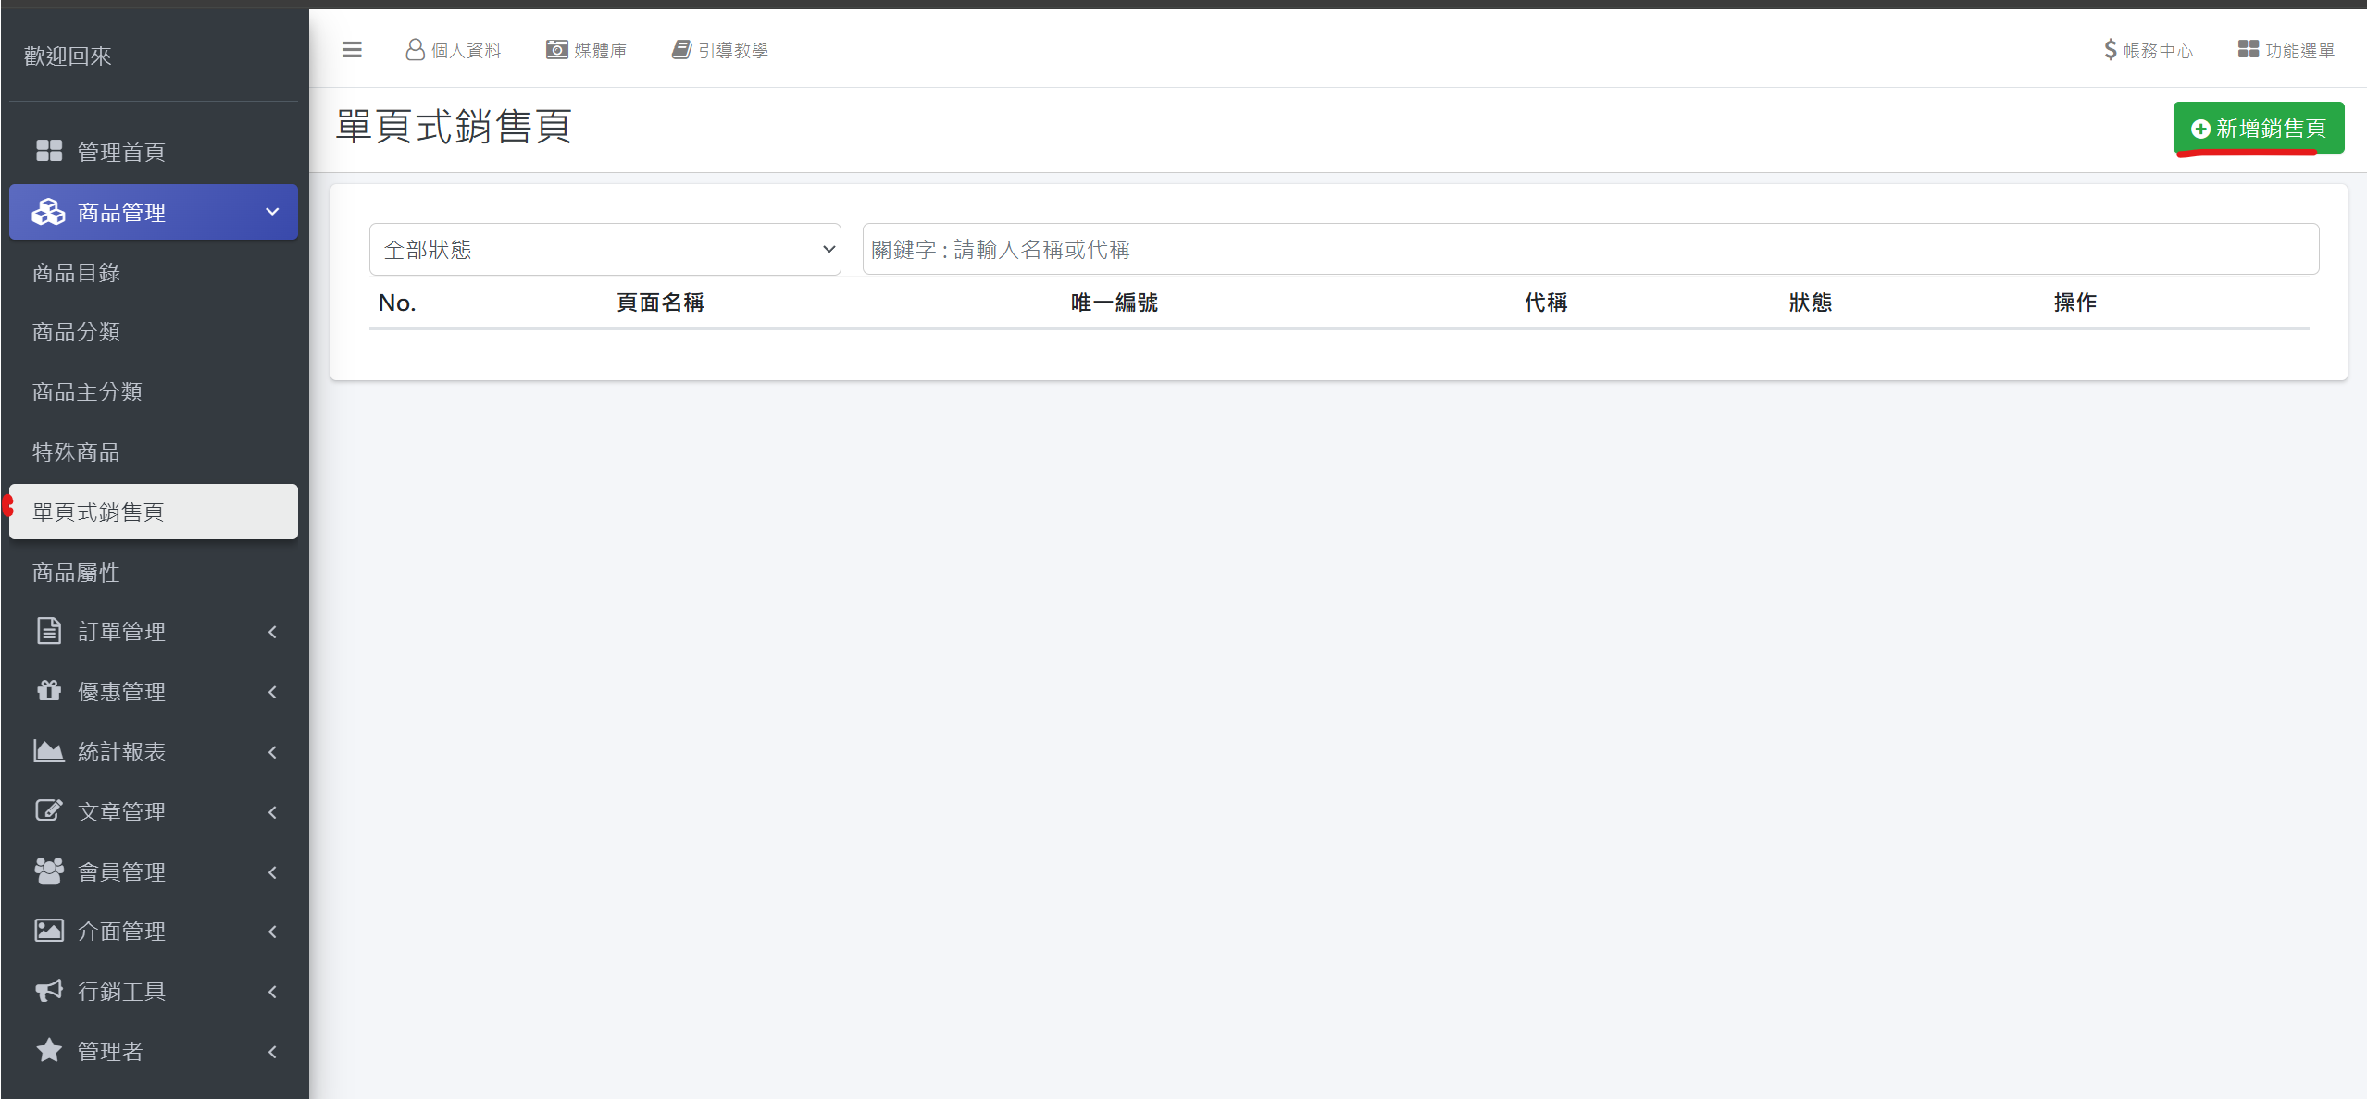Expand the 文章管理 chevron
This screenshot has width=2367, height=1099.
[272, 812]
